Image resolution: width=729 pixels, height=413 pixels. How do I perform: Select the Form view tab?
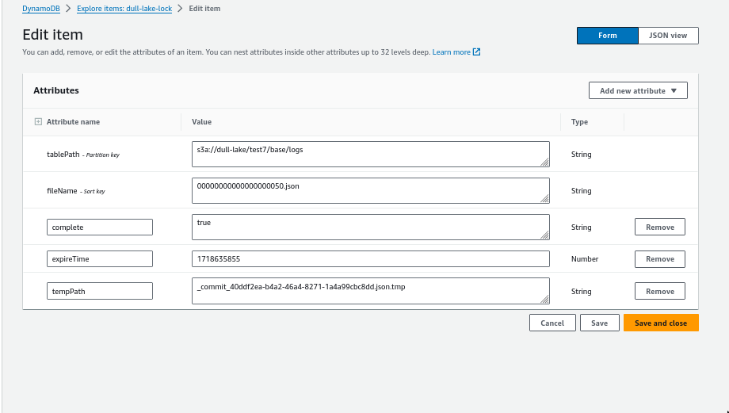(607, 36)
